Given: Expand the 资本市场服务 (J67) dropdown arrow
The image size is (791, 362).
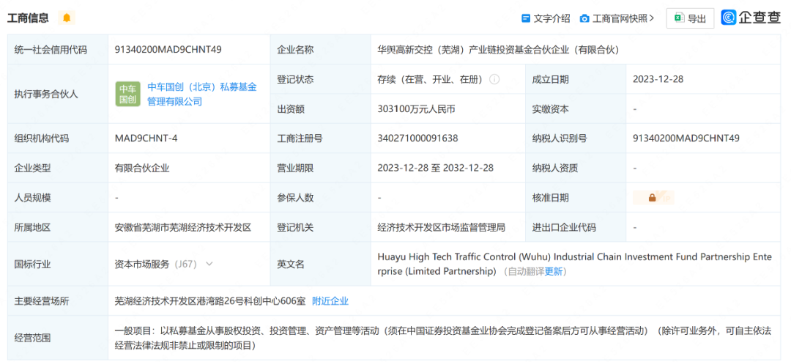Looking at the screenshot, I should pos(209,264).
